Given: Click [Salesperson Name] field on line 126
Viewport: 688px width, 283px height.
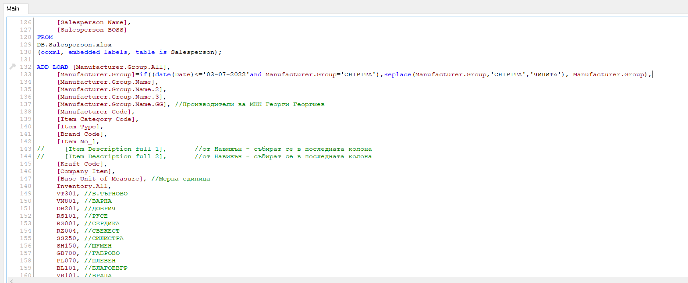Looking at the screenshot, I should point(92,22).
